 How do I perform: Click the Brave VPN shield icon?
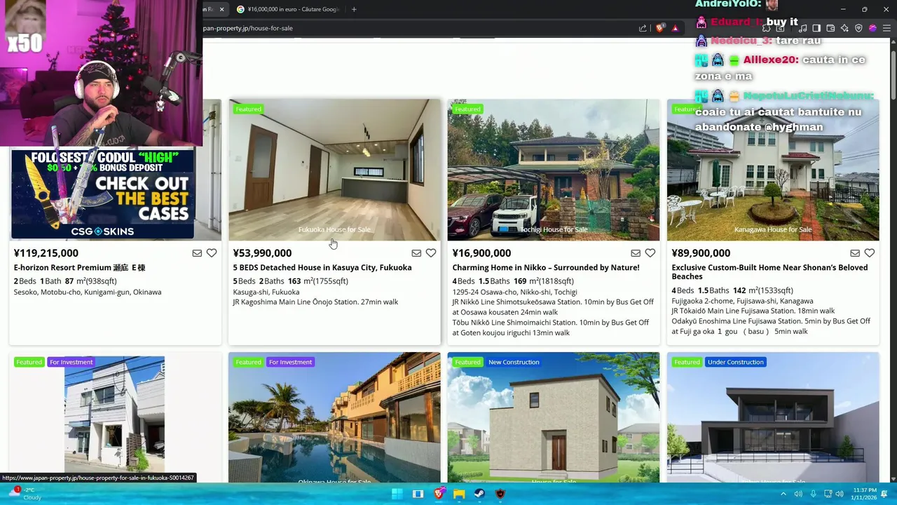coord(858,28)
